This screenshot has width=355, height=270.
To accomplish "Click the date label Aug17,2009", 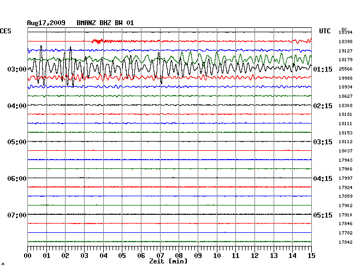I will click(x=46, y=23).
